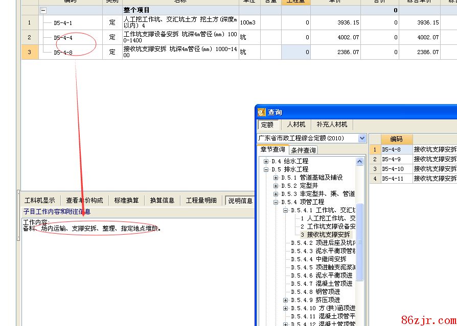Open the 广东省市政工程综合定额 dropdown
The height and width of the screenshot is (326, 457).
coord(362,138)
